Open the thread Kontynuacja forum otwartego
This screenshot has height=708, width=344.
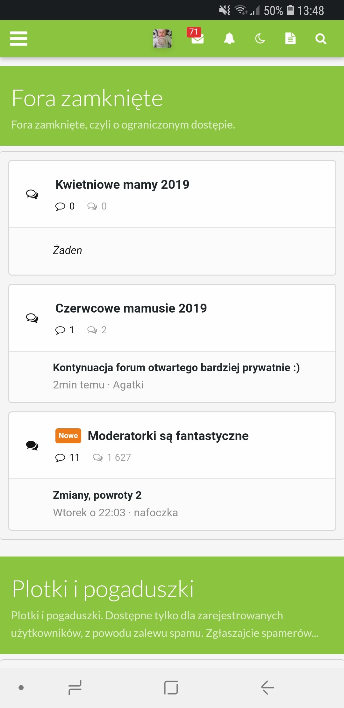(x=176, y=367)
